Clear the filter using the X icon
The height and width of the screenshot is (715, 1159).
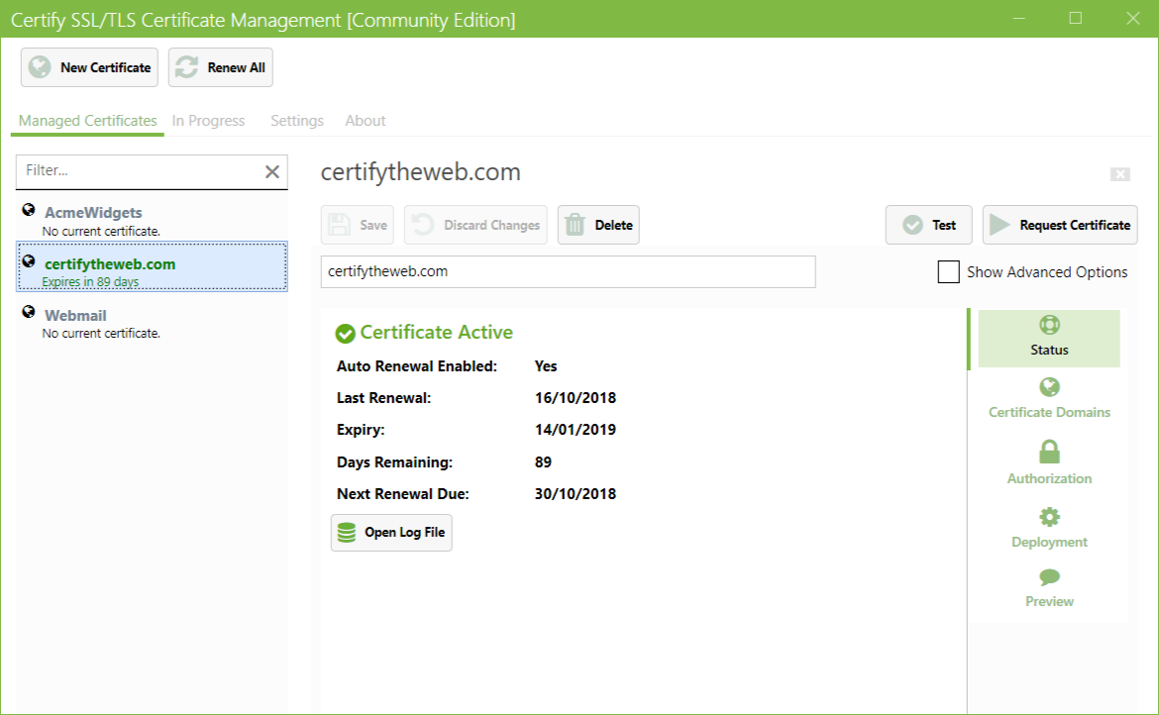pyautogui.click(x=272, y=171)
